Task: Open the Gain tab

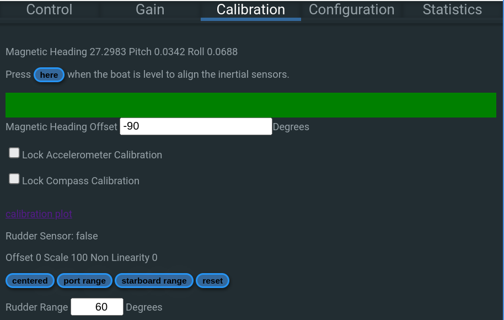Action: coord(149,9)
